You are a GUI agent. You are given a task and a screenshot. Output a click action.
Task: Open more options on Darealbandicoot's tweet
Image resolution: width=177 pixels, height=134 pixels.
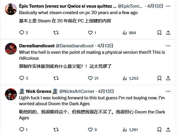pos(168,46)
